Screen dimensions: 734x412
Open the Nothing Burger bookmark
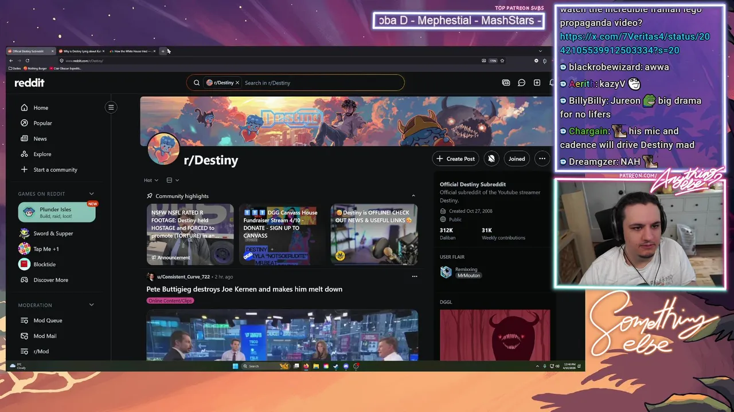pyautogui.click(x=36, y=68)
